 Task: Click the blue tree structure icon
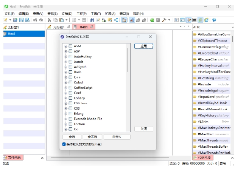(116, 20)
